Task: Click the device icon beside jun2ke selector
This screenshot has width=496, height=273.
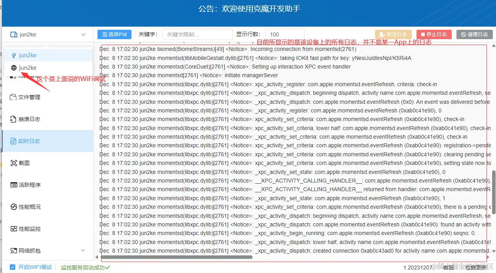Action: pyautogui.click(x=14, y=34)
